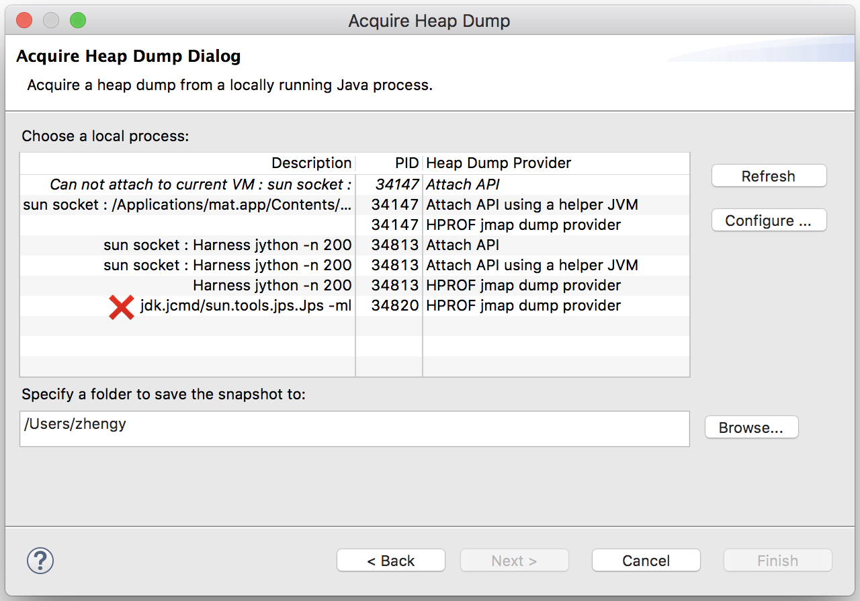Click the green maximize window button
The width and height of the screenshot is (860, 601).
[x=78, y=20]
